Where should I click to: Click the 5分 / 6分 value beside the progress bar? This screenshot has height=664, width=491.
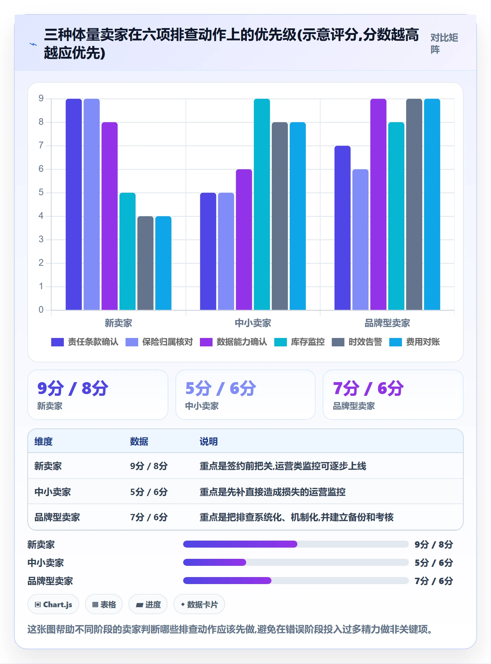click(434, 563)
